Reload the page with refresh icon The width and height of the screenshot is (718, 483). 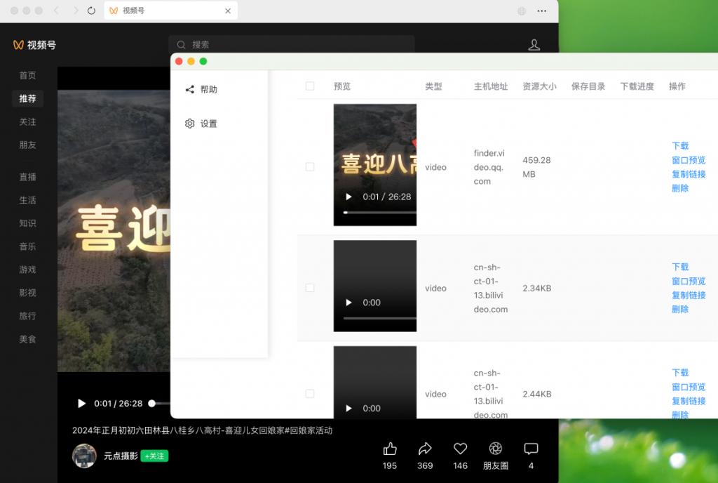tap(91, 11)
